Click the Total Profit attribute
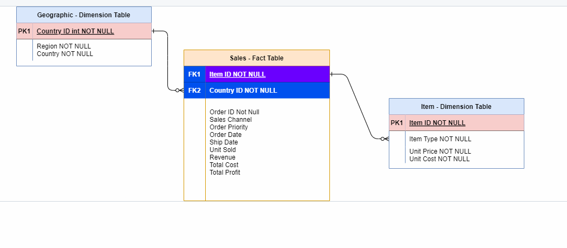 [x=225, y=173]
